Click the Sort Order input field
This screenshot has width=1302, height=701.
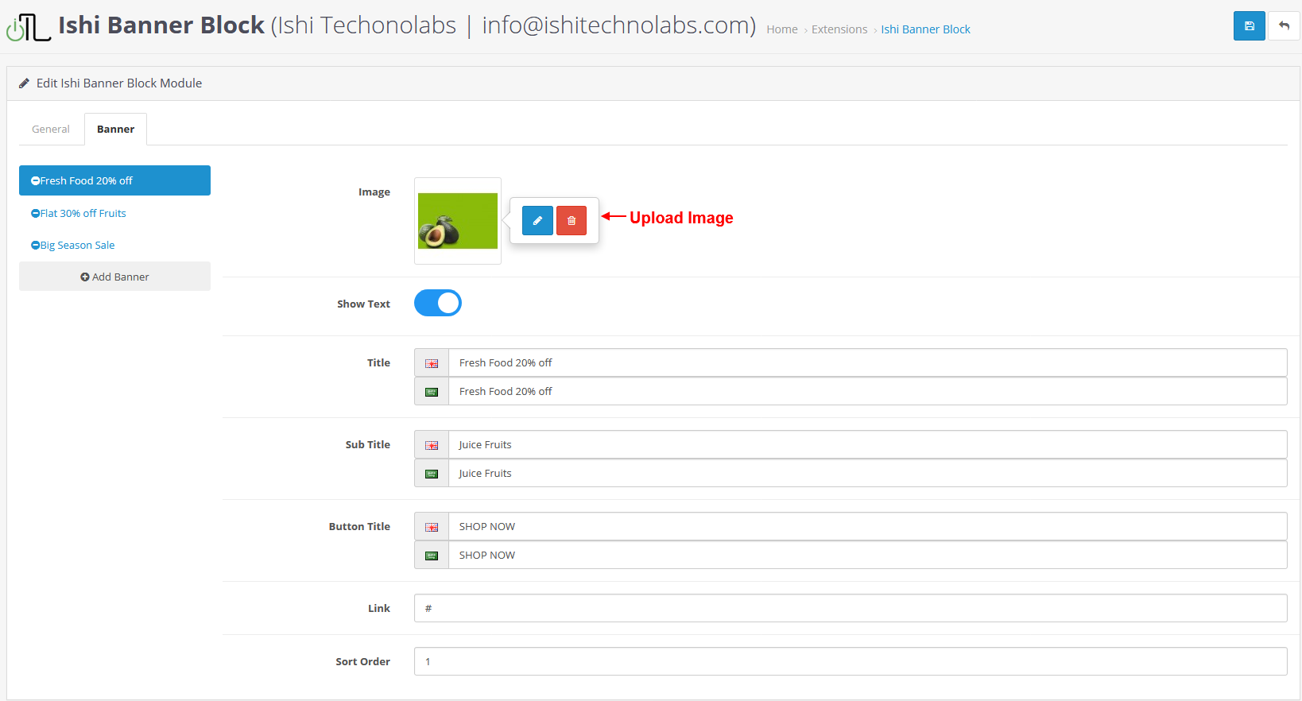click(851, 661)
